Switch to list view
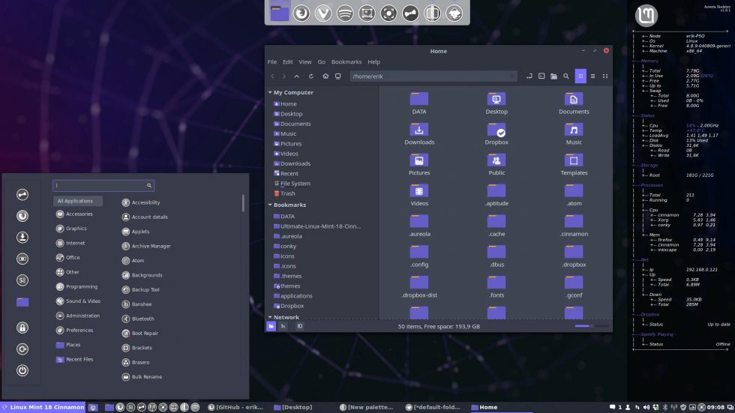This screenshot has height=413, width=735. click(x=593, y=76)
